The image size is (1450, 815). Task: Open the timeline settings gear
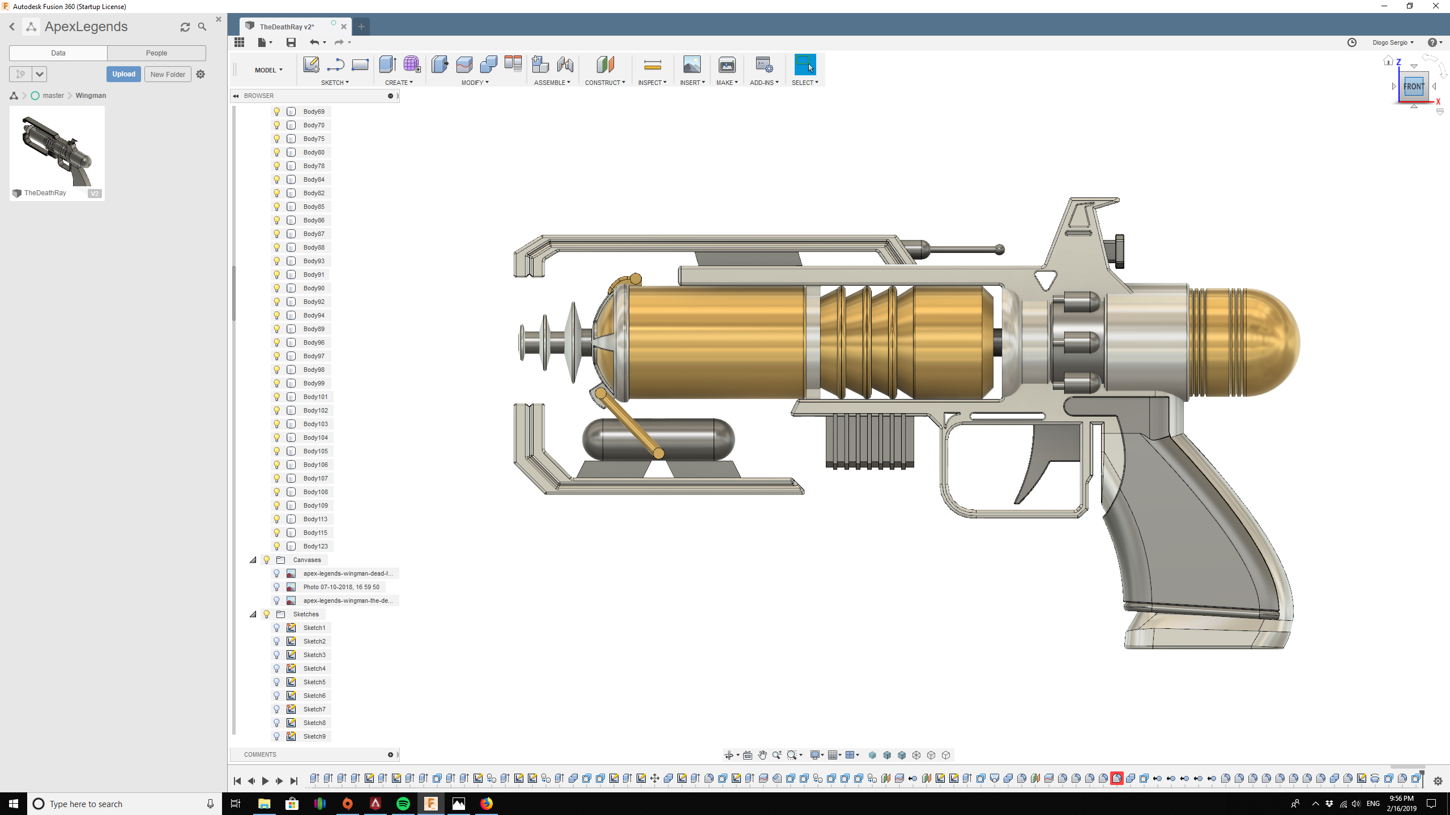click(x=1438, y=781)
